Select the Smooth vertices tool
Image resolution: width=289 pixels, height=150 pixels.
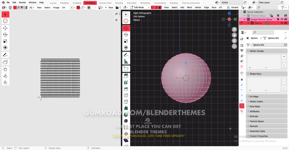(126, 121)
